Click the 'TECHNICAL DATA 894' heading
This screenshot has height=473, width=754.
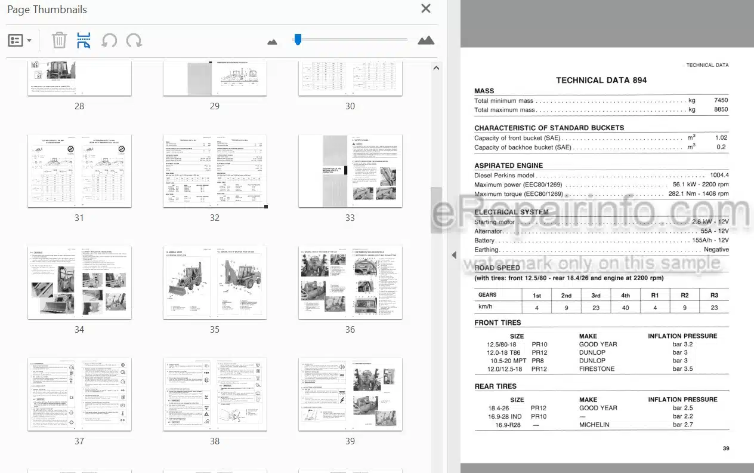coord(601,80)
